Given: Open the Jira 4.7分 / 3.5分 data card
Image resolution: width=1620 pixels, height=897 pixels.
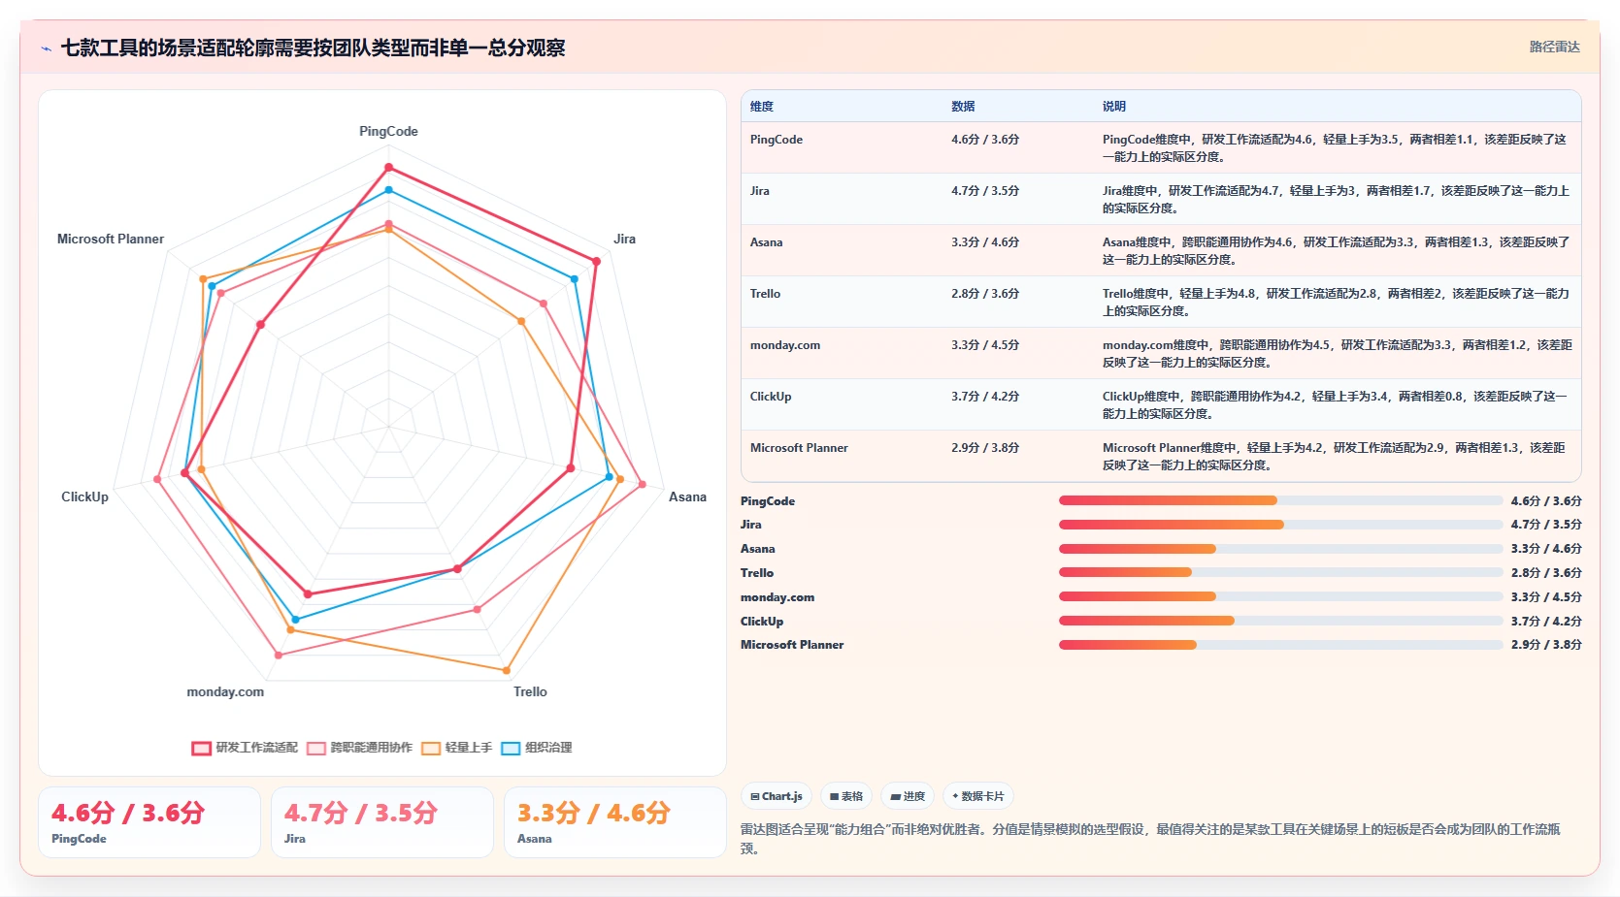Looking at the screenshot, I should coord(382,822).
